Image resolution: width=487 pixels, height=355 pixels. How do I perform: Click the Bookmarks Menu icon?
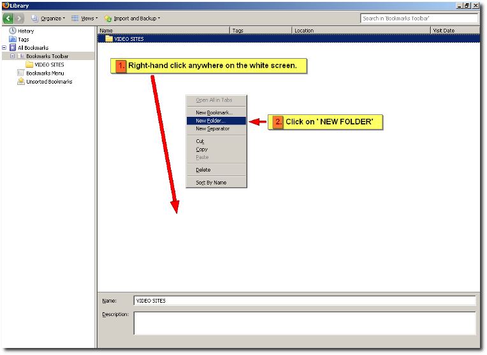pyautogui.click(x=21, y=73)
